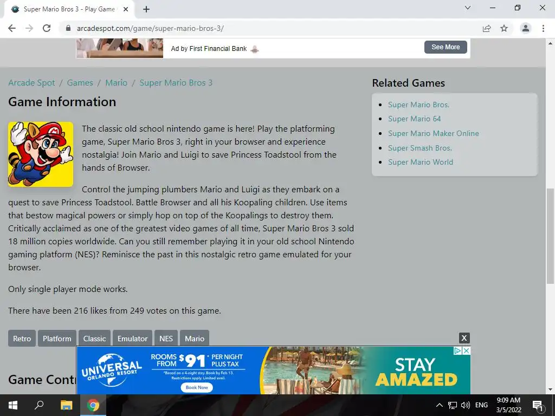The height and width of the screenshot is (416, 555).
Task: Open related game Super Mario Bros.
Action: [x=419, y=105]
